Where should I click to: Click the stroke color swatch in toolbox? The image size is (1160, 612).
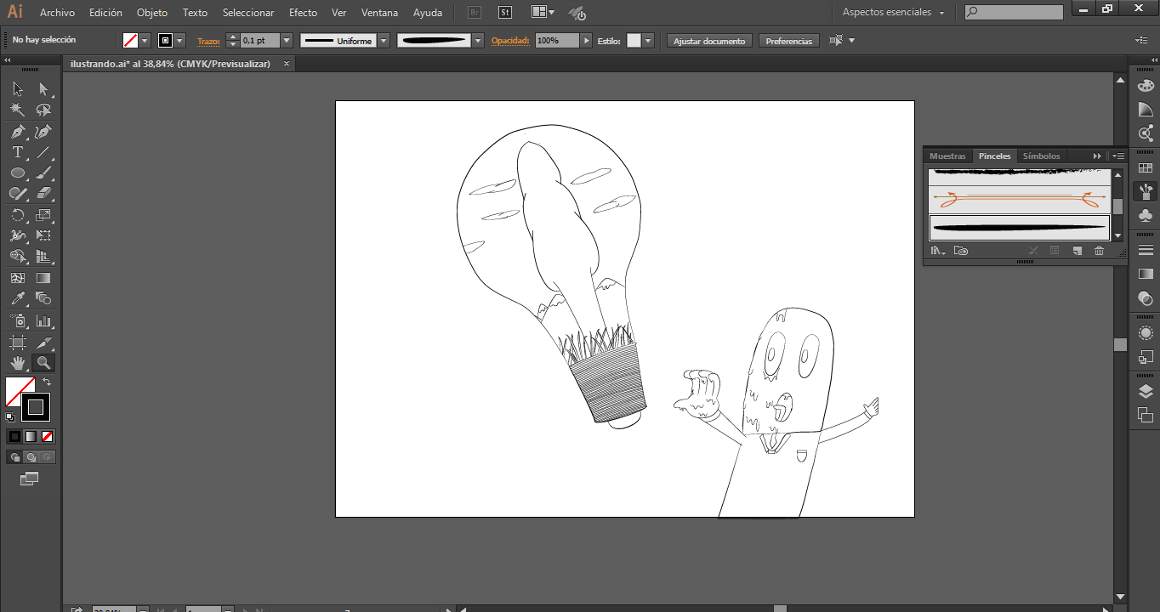click(36, 407)
